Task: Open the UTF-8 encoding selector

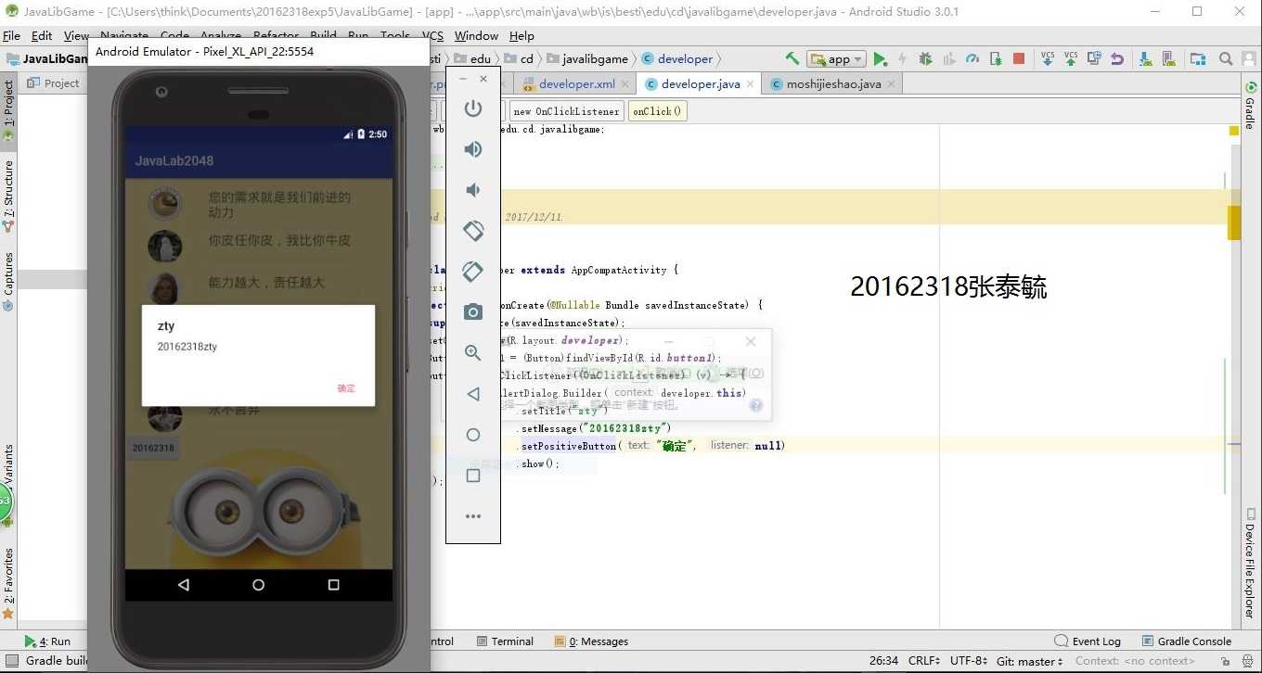Action: click(x=968, y=661)
